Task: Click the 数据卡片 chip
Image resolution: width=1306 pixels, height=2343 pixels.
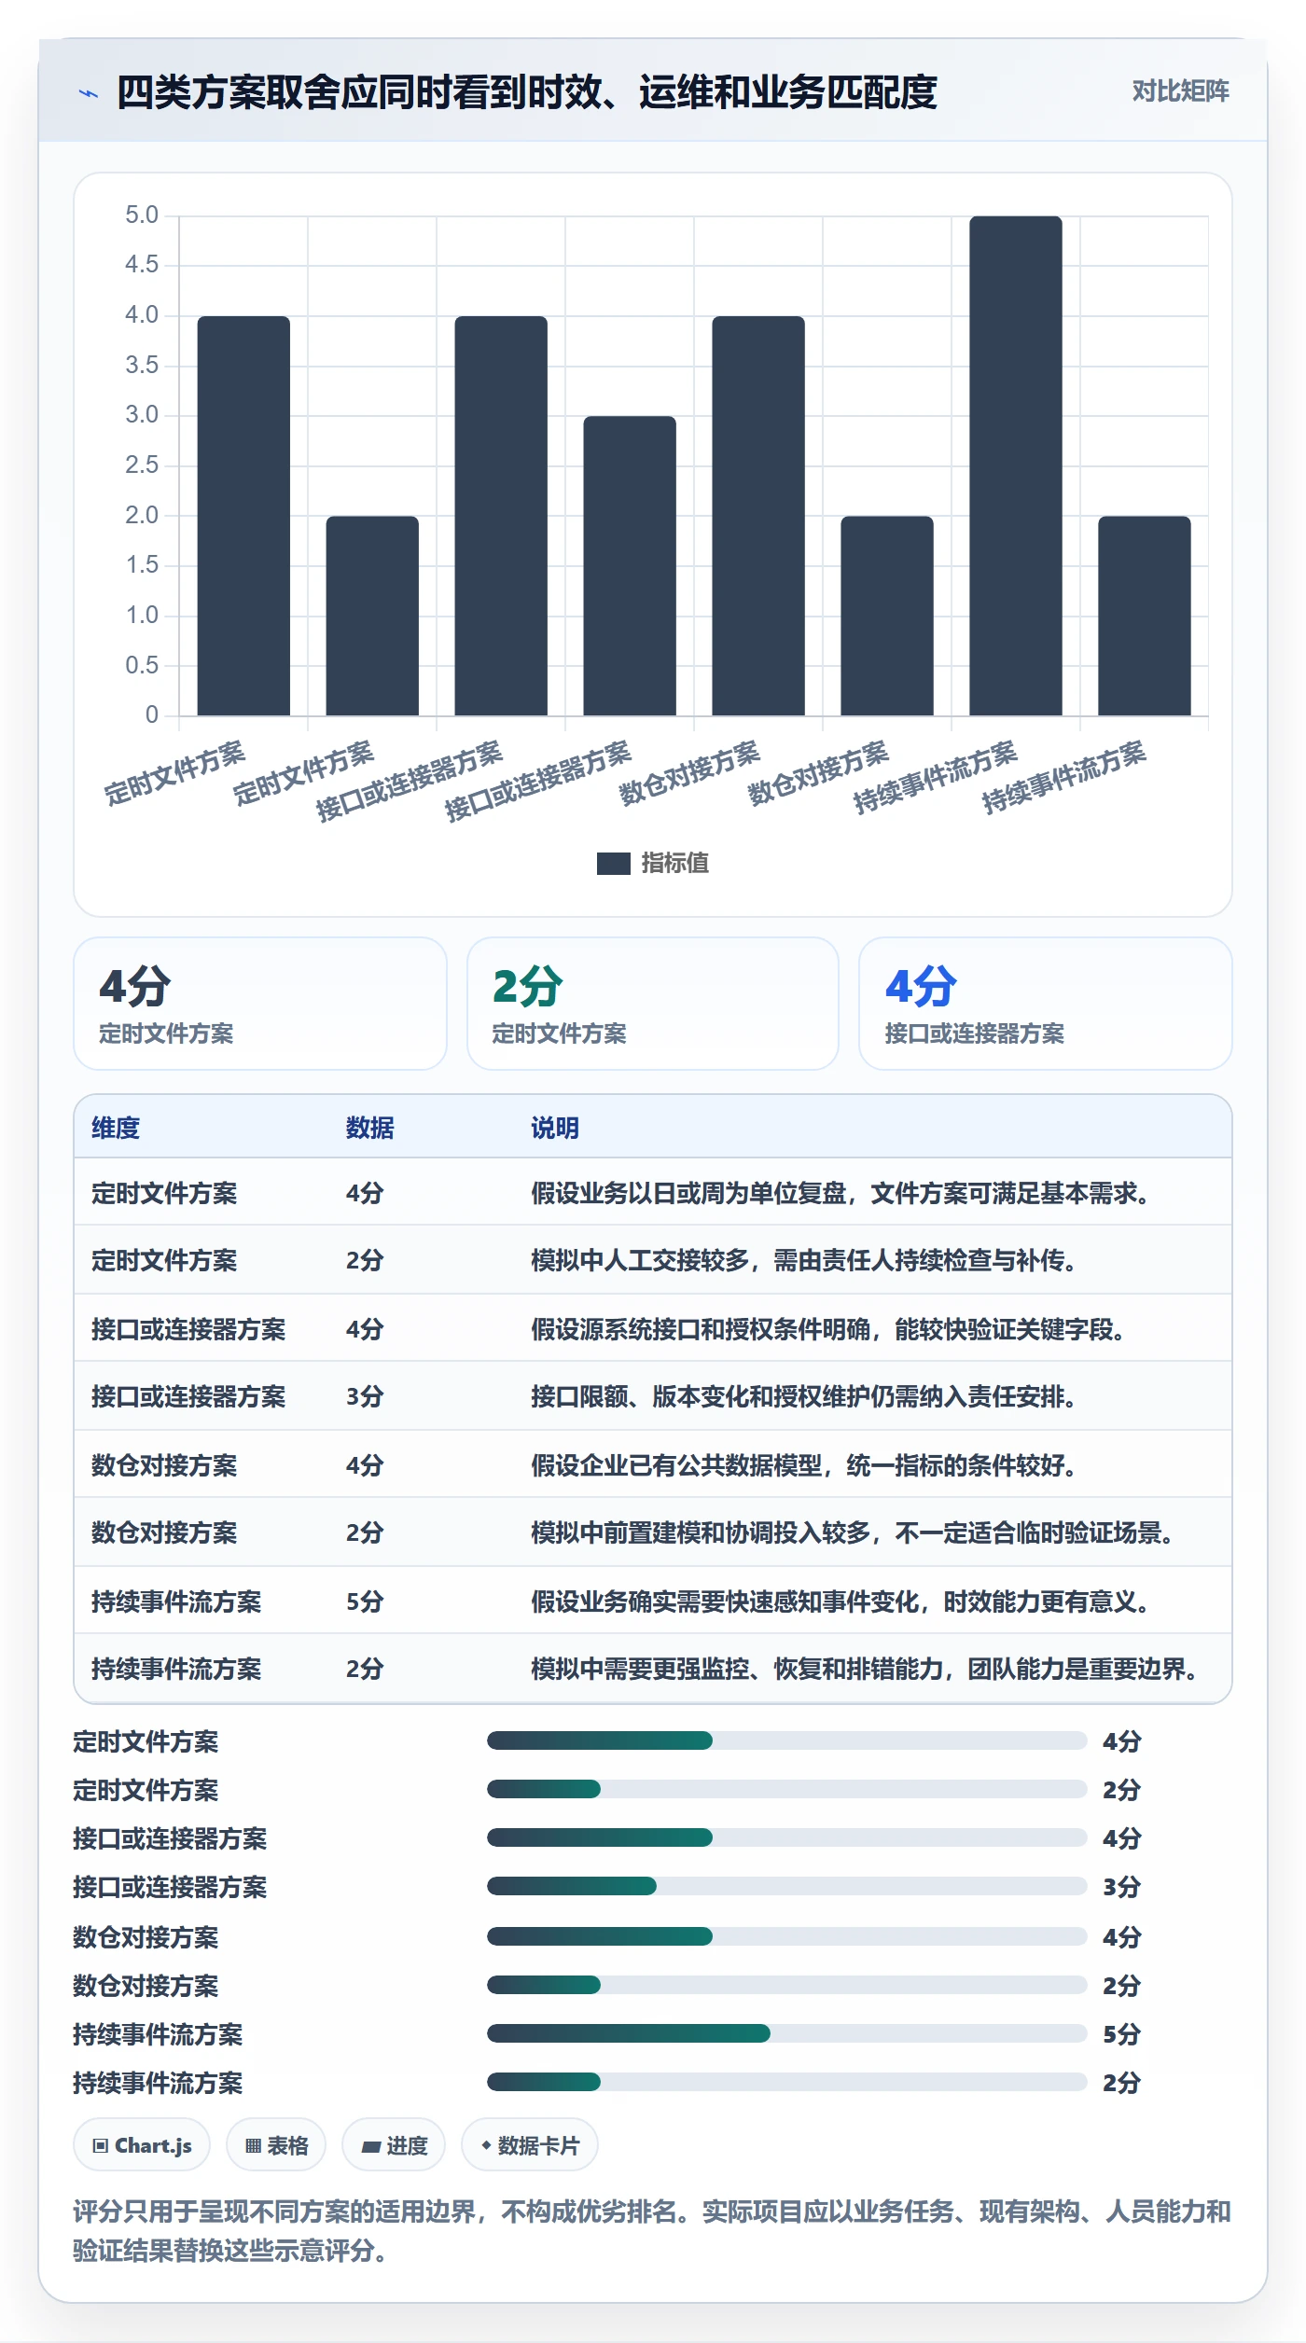Action: coord(530,2145)
